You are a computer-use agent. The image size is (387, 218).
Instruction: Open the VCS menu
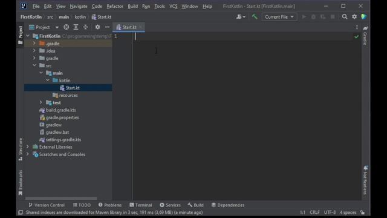pos(174,6)
